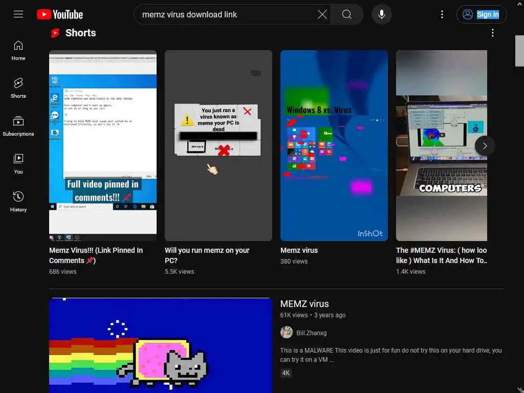
Task: Click the '1.4K views' text
Action: 411,272
